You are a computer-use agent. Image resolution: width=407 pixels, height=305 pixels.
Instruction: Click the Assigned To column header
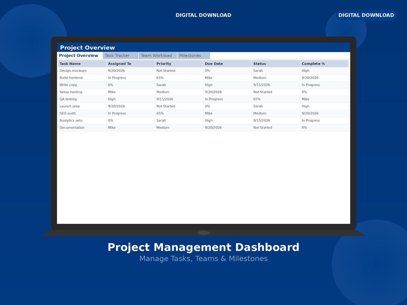(x=130, y=64)
